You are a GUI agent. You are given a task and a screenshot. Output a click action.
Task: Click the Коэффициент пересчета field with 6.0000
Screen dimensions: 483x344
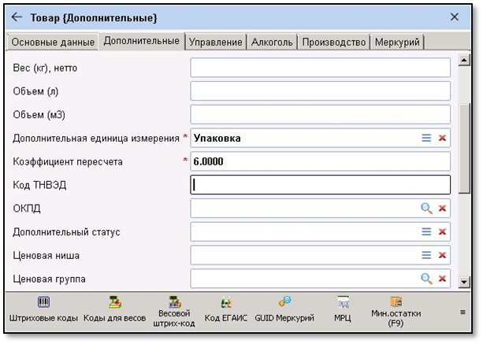[320, 161]
